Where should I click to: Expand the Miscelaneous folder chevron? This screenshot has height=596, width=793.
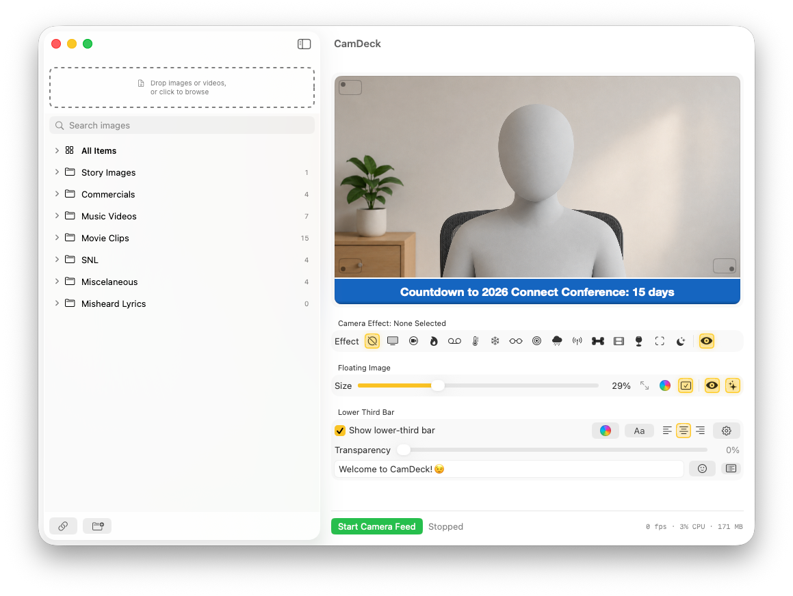pyautogui.click(x=57, y=282)
